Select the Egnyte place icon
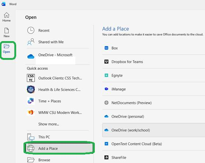This screenshot has height=163, width=205. (107, 75)
